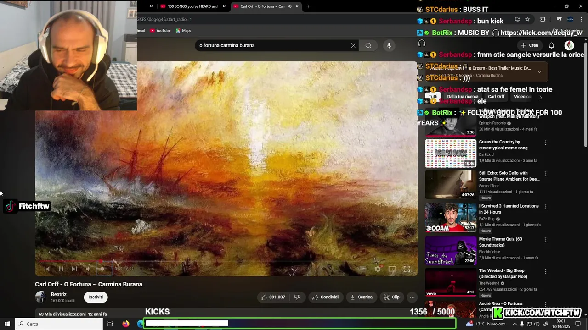Open browser extensions puzzle icon
The width and height of the screenshot is (588, 330).
click(543, 19)
